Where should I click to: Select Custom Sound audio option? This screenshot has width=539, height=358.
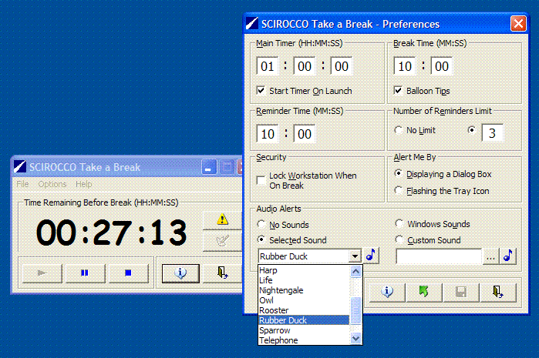click(399, 239)
